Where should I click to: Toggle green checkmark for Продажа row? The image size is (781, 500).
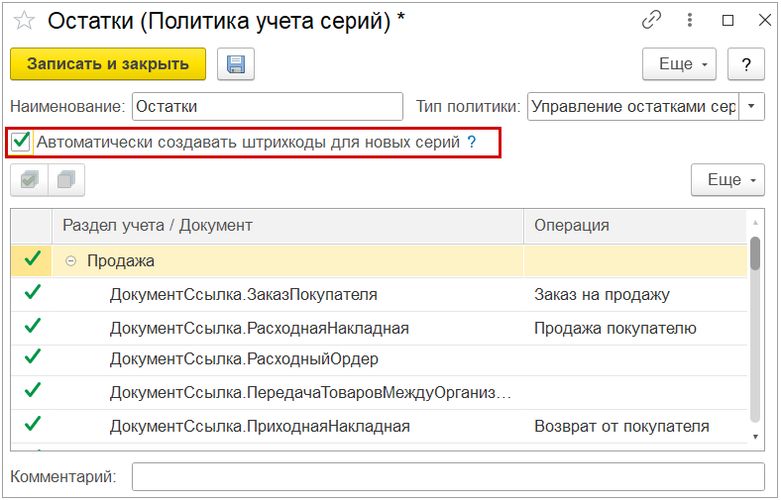click(x=33, y=259)
